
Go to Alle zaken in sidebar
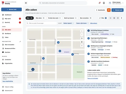12,30
